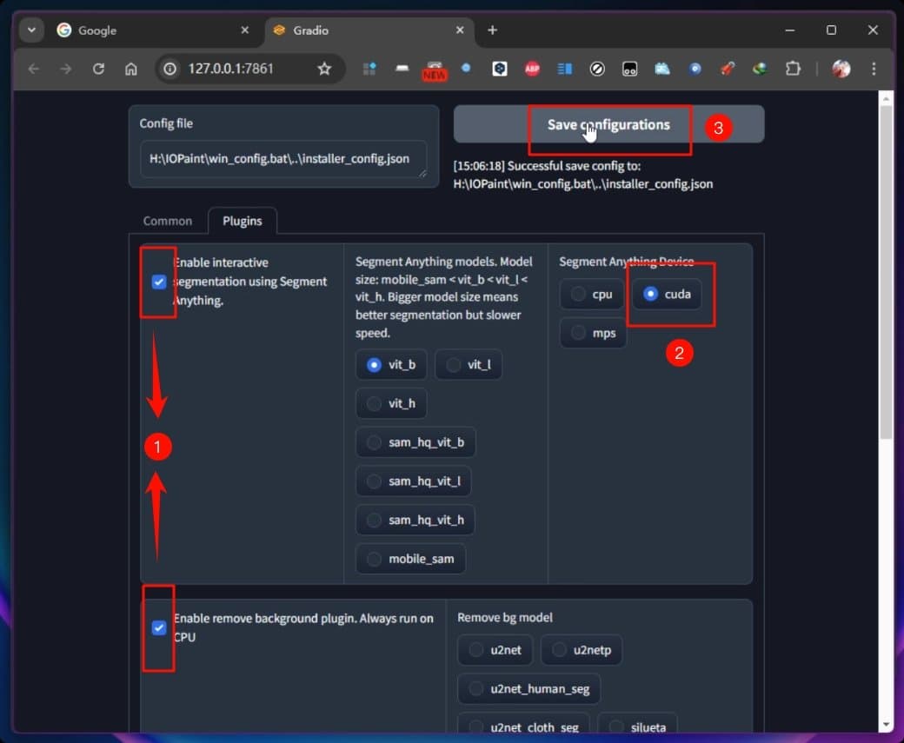This screenshot has height=743, width=904.
Task: Open a new browser tab
Action: pos(492,30)
